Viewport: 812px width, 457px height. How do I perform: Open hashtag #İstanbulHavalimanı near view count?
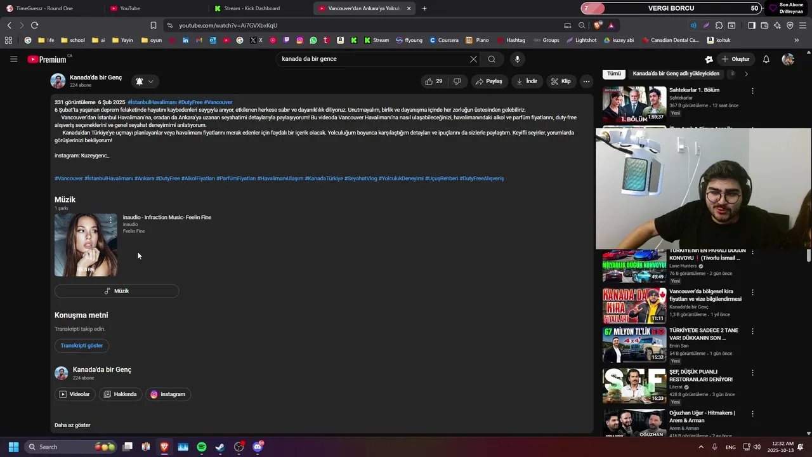[x=152, y=102]
